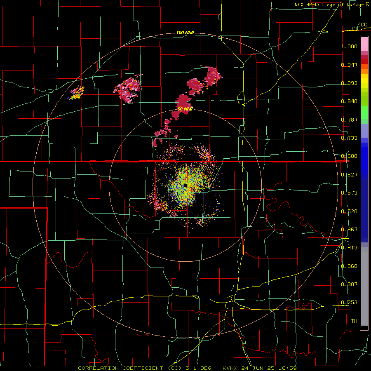The height and width of the screenshot is (371, 371).
Task: Select the 0.413 legend value
Action: (x=349, y=248)
